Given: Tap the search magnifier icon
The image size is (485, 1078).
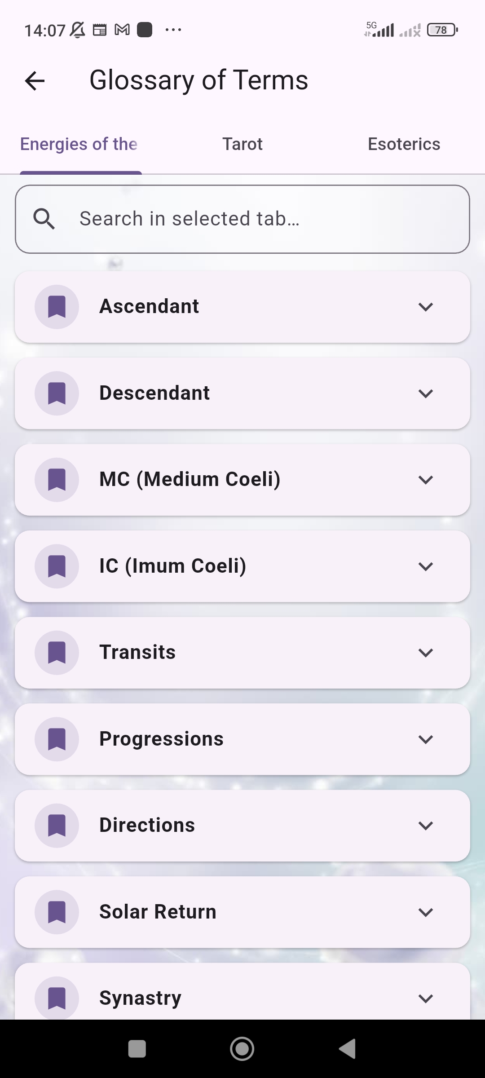Looking at the screenshot, I should click(44, 219).
